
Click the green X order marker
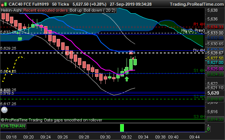20,39
